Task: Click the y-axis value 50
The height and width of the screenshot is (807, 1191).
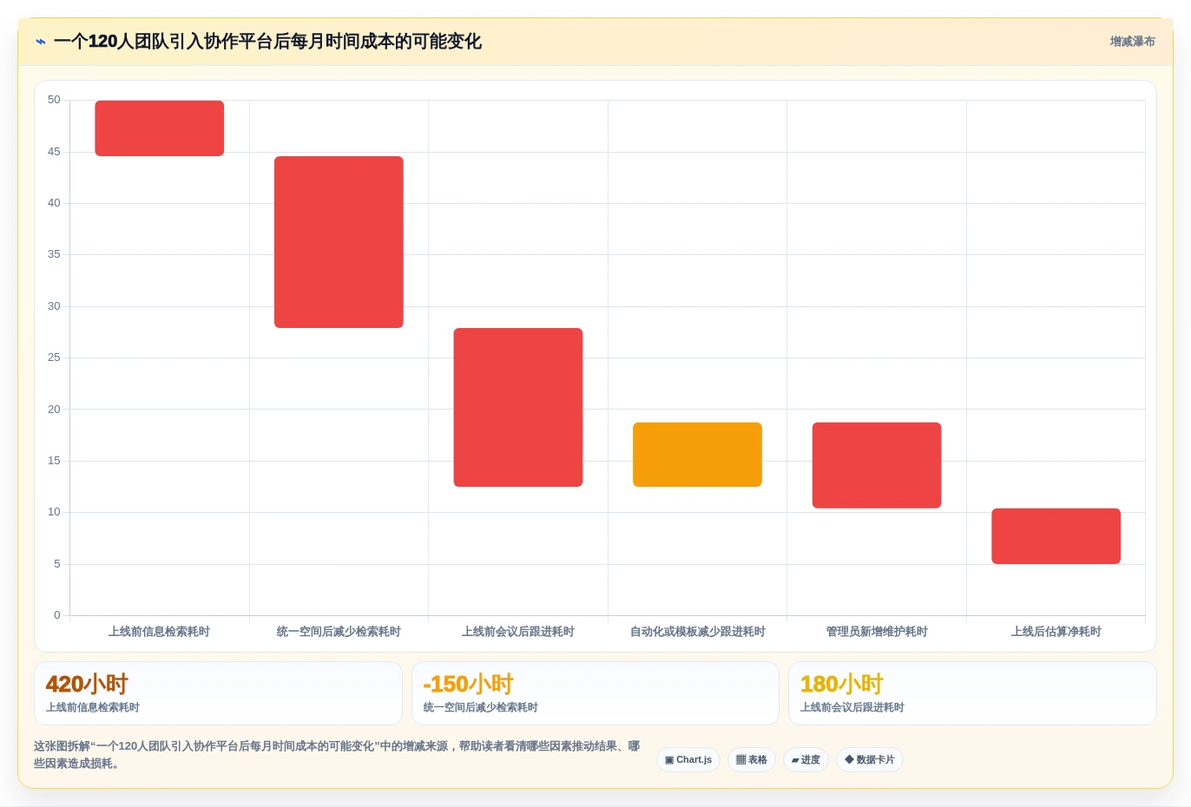Action: [54, 100]
